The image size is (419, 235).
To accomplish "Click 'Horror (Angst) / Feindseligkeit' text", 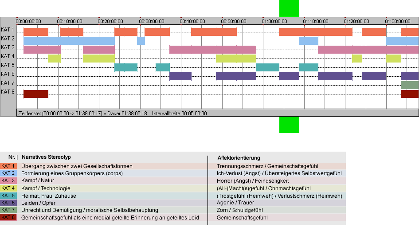I will click(x=253, y=181).
